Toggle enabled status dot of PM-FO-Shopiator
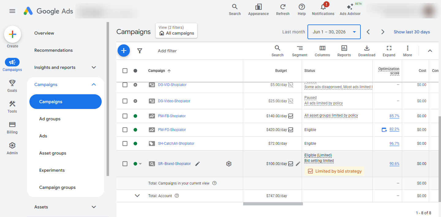The height and width of the screenshot is (217, 441). pos(135,130)
